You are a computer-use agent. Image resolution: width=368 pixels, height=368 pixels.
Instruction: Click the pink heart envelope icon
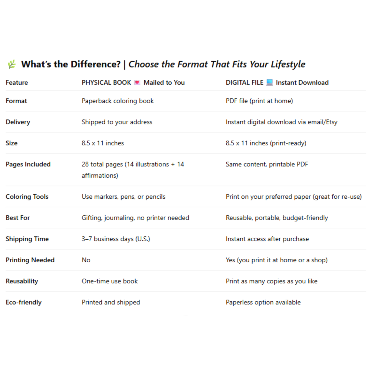point(137,83)
